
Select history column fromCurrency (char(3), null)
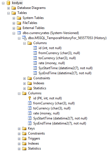click(59, 53)
